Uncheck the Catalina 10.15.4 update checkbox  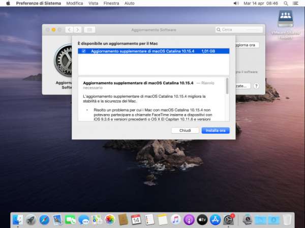(x=84, y=51)
